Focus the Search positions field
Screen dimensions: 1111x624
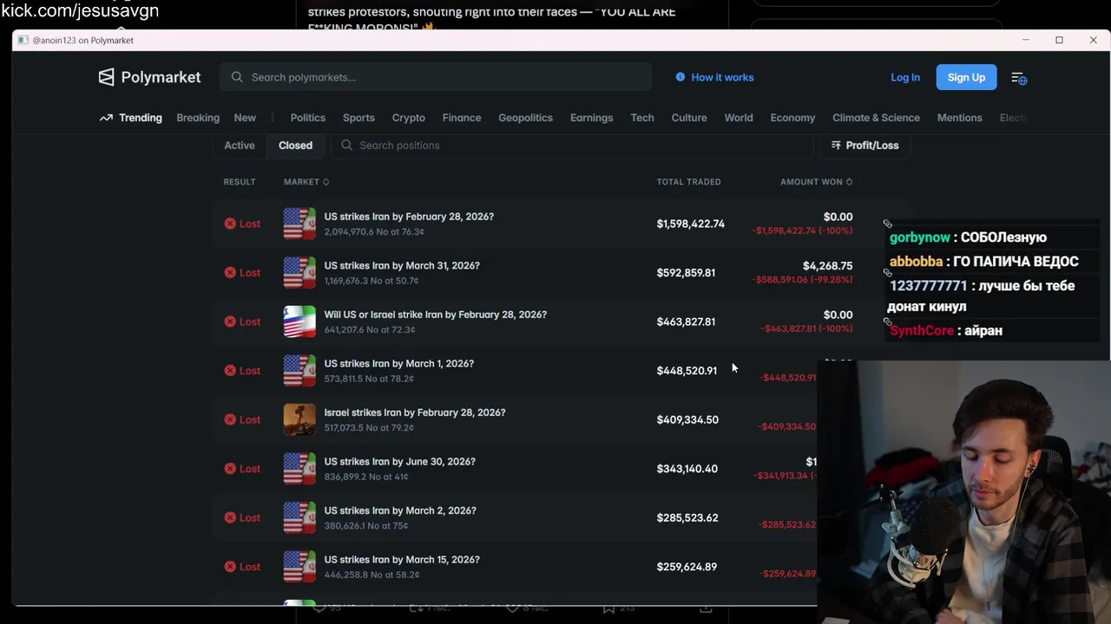click(573, 146)
